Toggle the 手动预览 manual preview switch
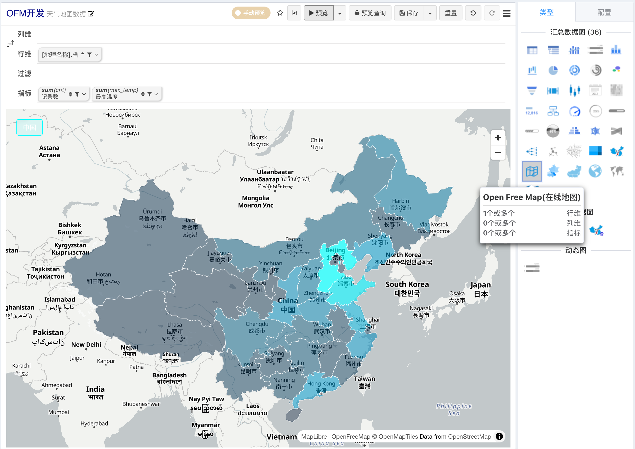635x449 pixels. [251, 13]
